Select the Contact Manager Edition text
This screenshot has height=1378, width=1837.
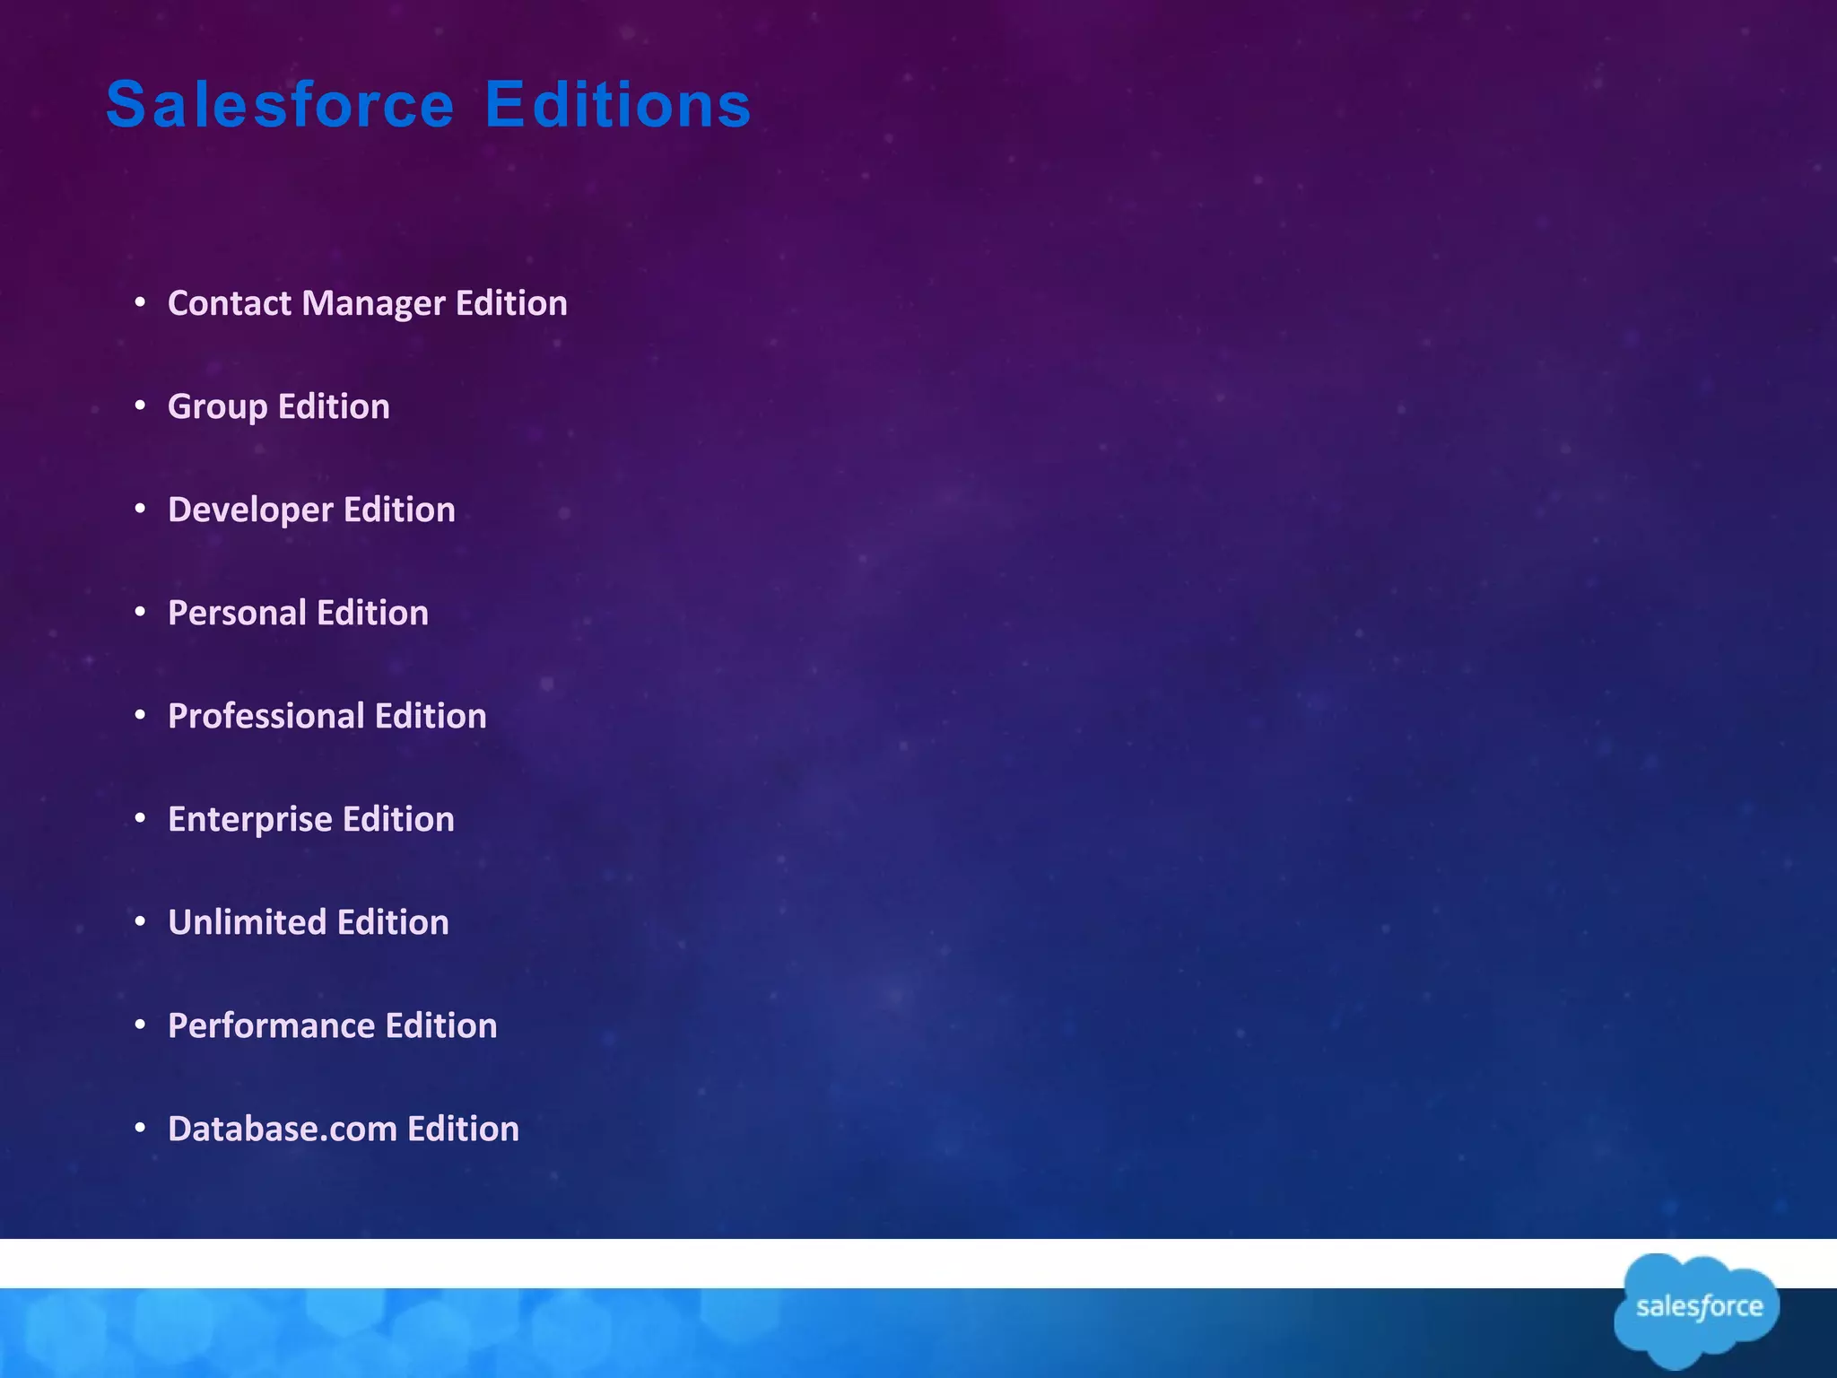367,303
